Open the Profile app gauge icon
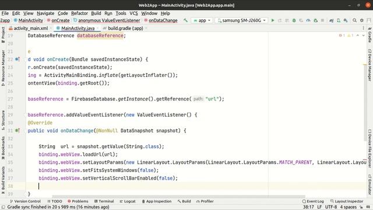The width and height of the screenshot is (373, 210). (x=308, y=20)
